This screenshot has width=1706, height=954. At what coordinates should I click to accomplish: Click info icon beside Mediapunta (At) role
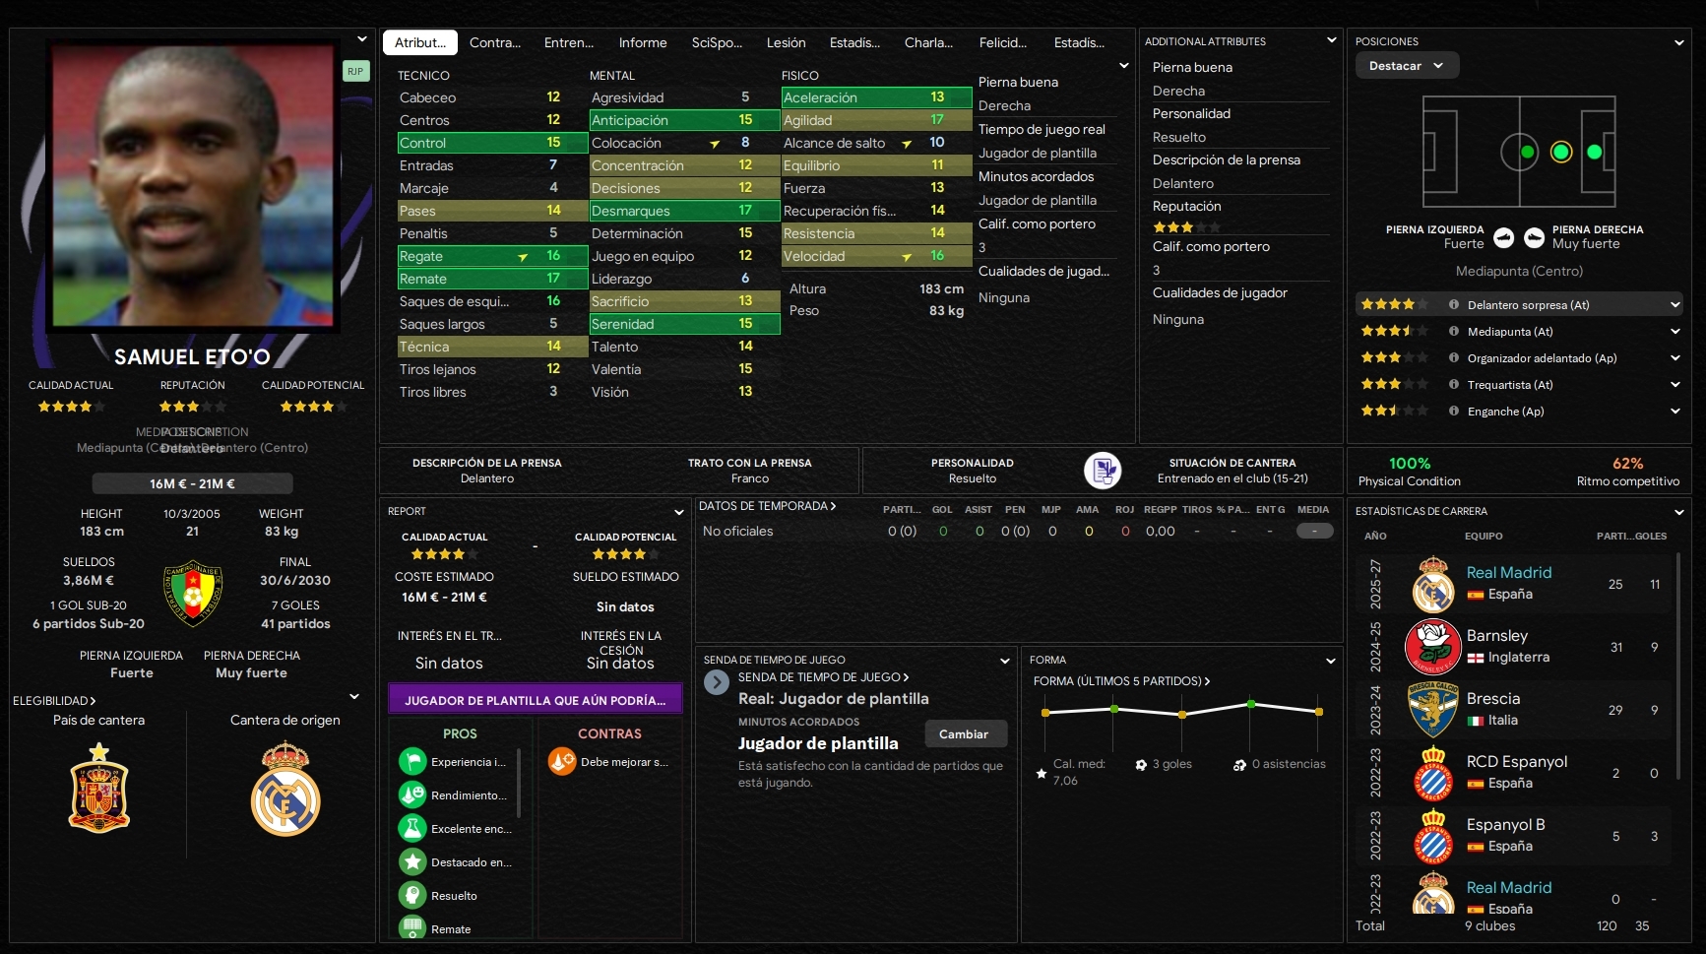click(1454, 332)
